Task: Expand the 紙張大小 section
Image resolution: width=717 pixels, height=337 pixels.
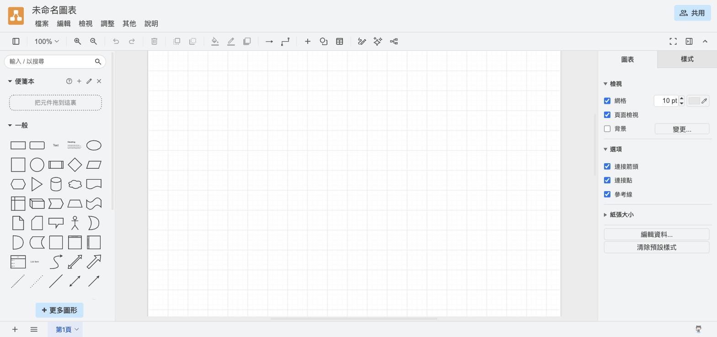Action: [x=619, y=214]
